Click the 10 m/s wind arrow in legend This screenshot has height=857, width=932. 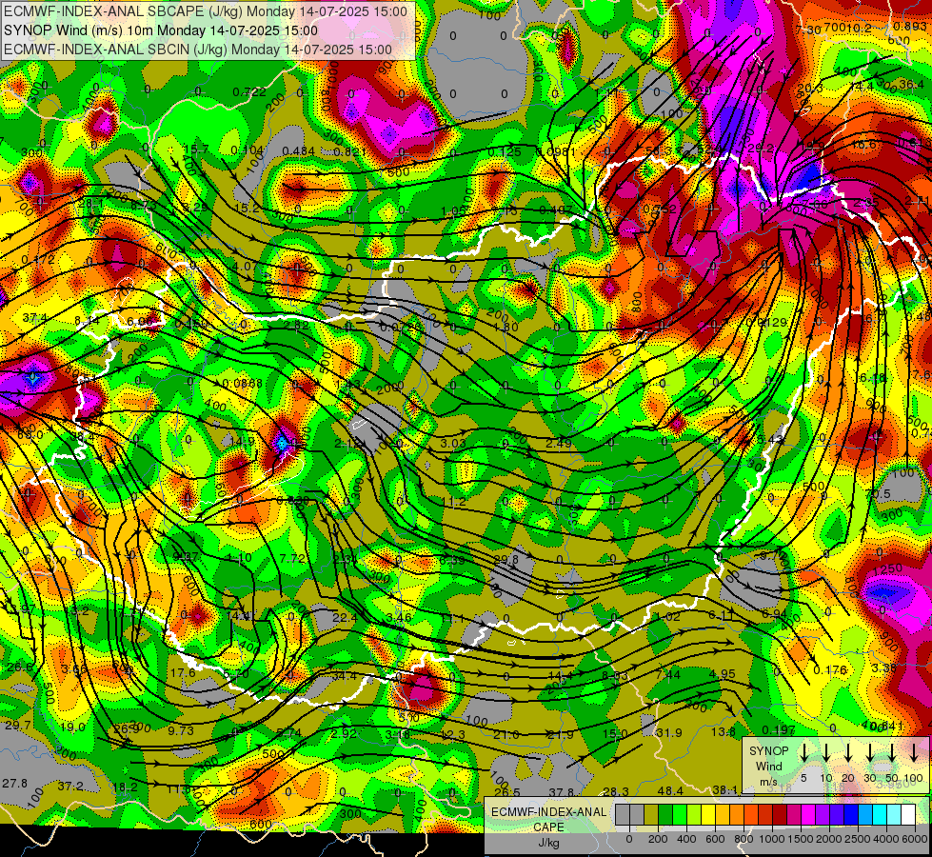(x=825, y=752)
